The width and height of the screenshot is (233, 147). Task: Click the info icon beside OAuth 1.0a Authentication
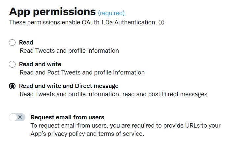pos(161,23)
